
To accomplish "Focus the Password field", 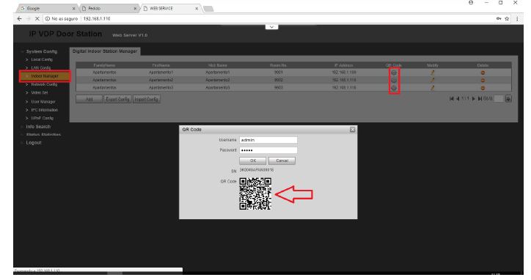I will [268, 150].
